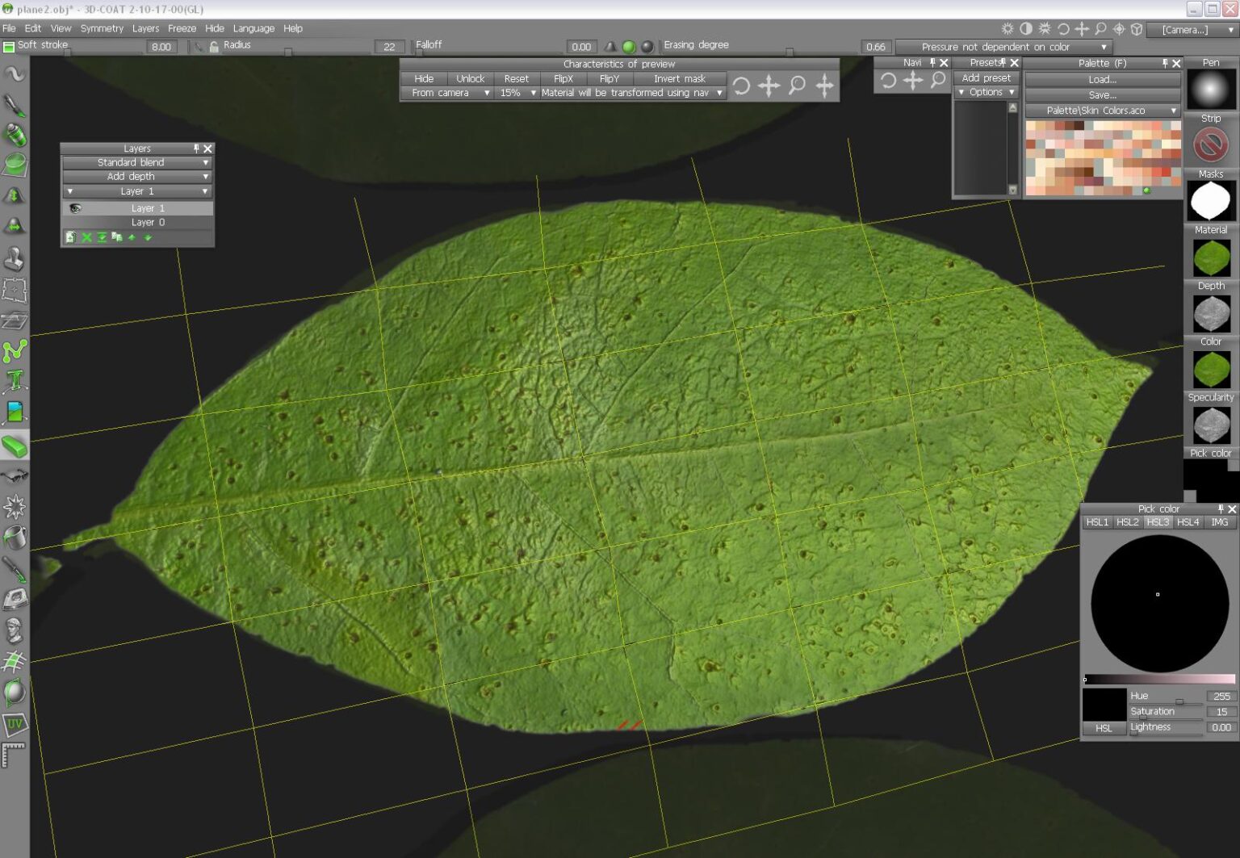The image size is (1240, 858).
Task: Open the Pen selector in the right panel
Action: click(1210, 89)
